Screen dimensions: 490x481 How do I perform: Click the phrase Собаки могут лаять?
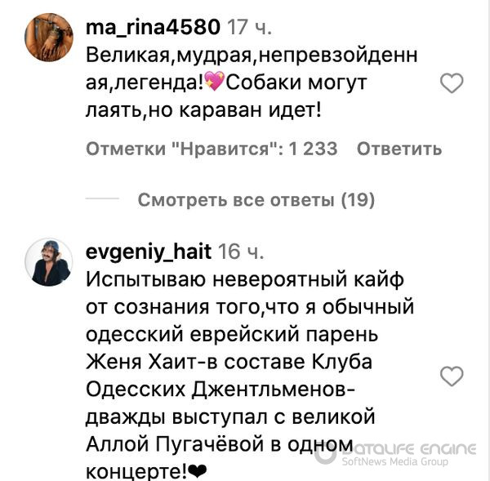226,96
